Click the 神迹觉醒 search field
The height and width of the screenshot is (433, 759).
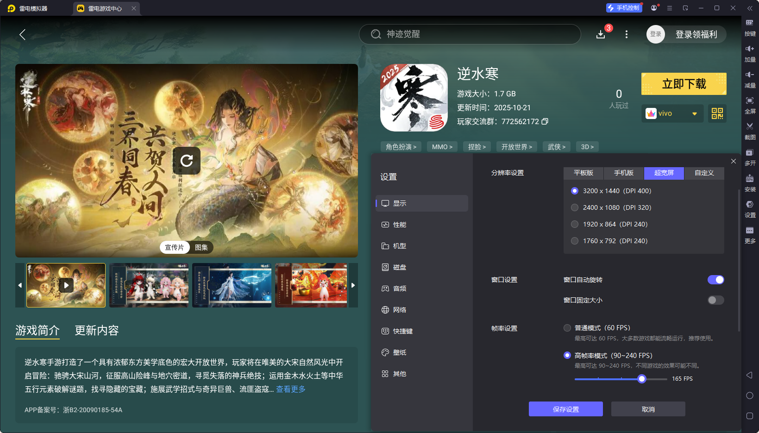[470, 34]
